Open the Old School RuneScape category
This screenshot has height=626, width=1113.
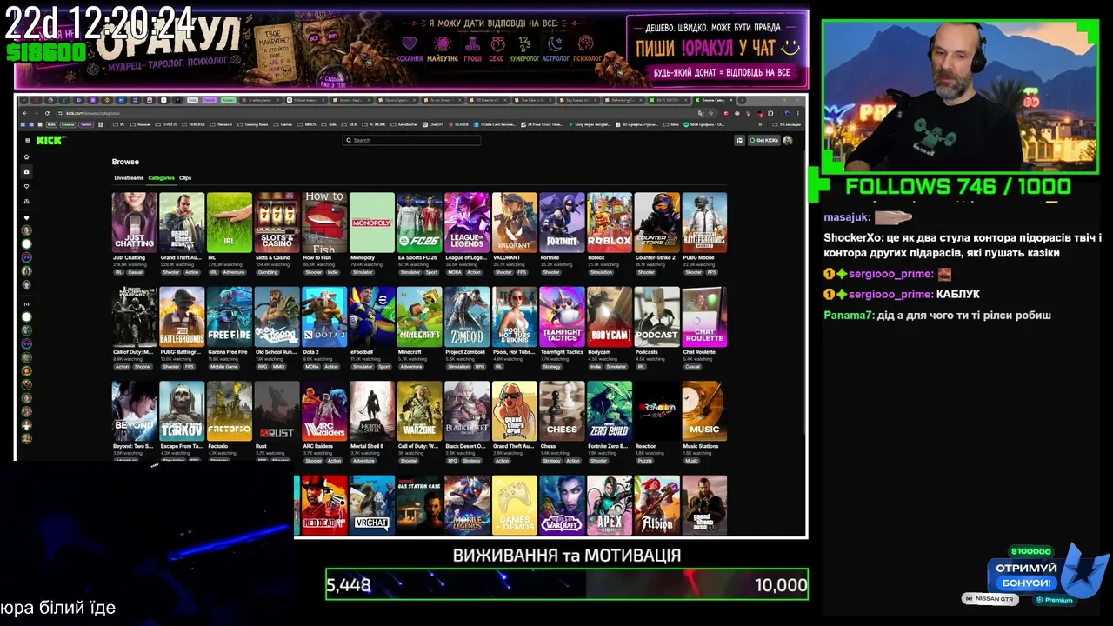click(277, 317)
